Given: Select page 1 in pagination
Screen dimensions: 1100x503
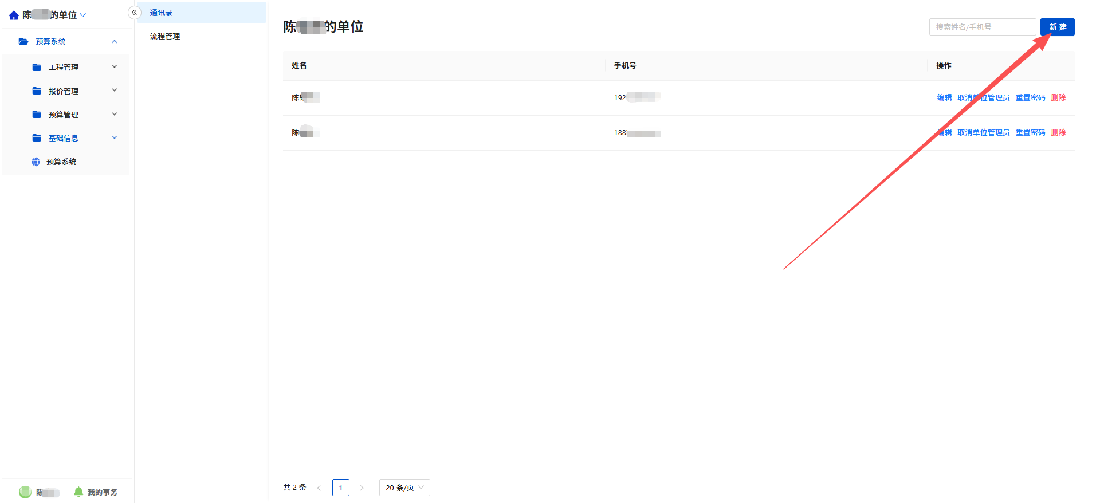Looking at the screenshot, I should pyautogui.click(x=340, y=488).
